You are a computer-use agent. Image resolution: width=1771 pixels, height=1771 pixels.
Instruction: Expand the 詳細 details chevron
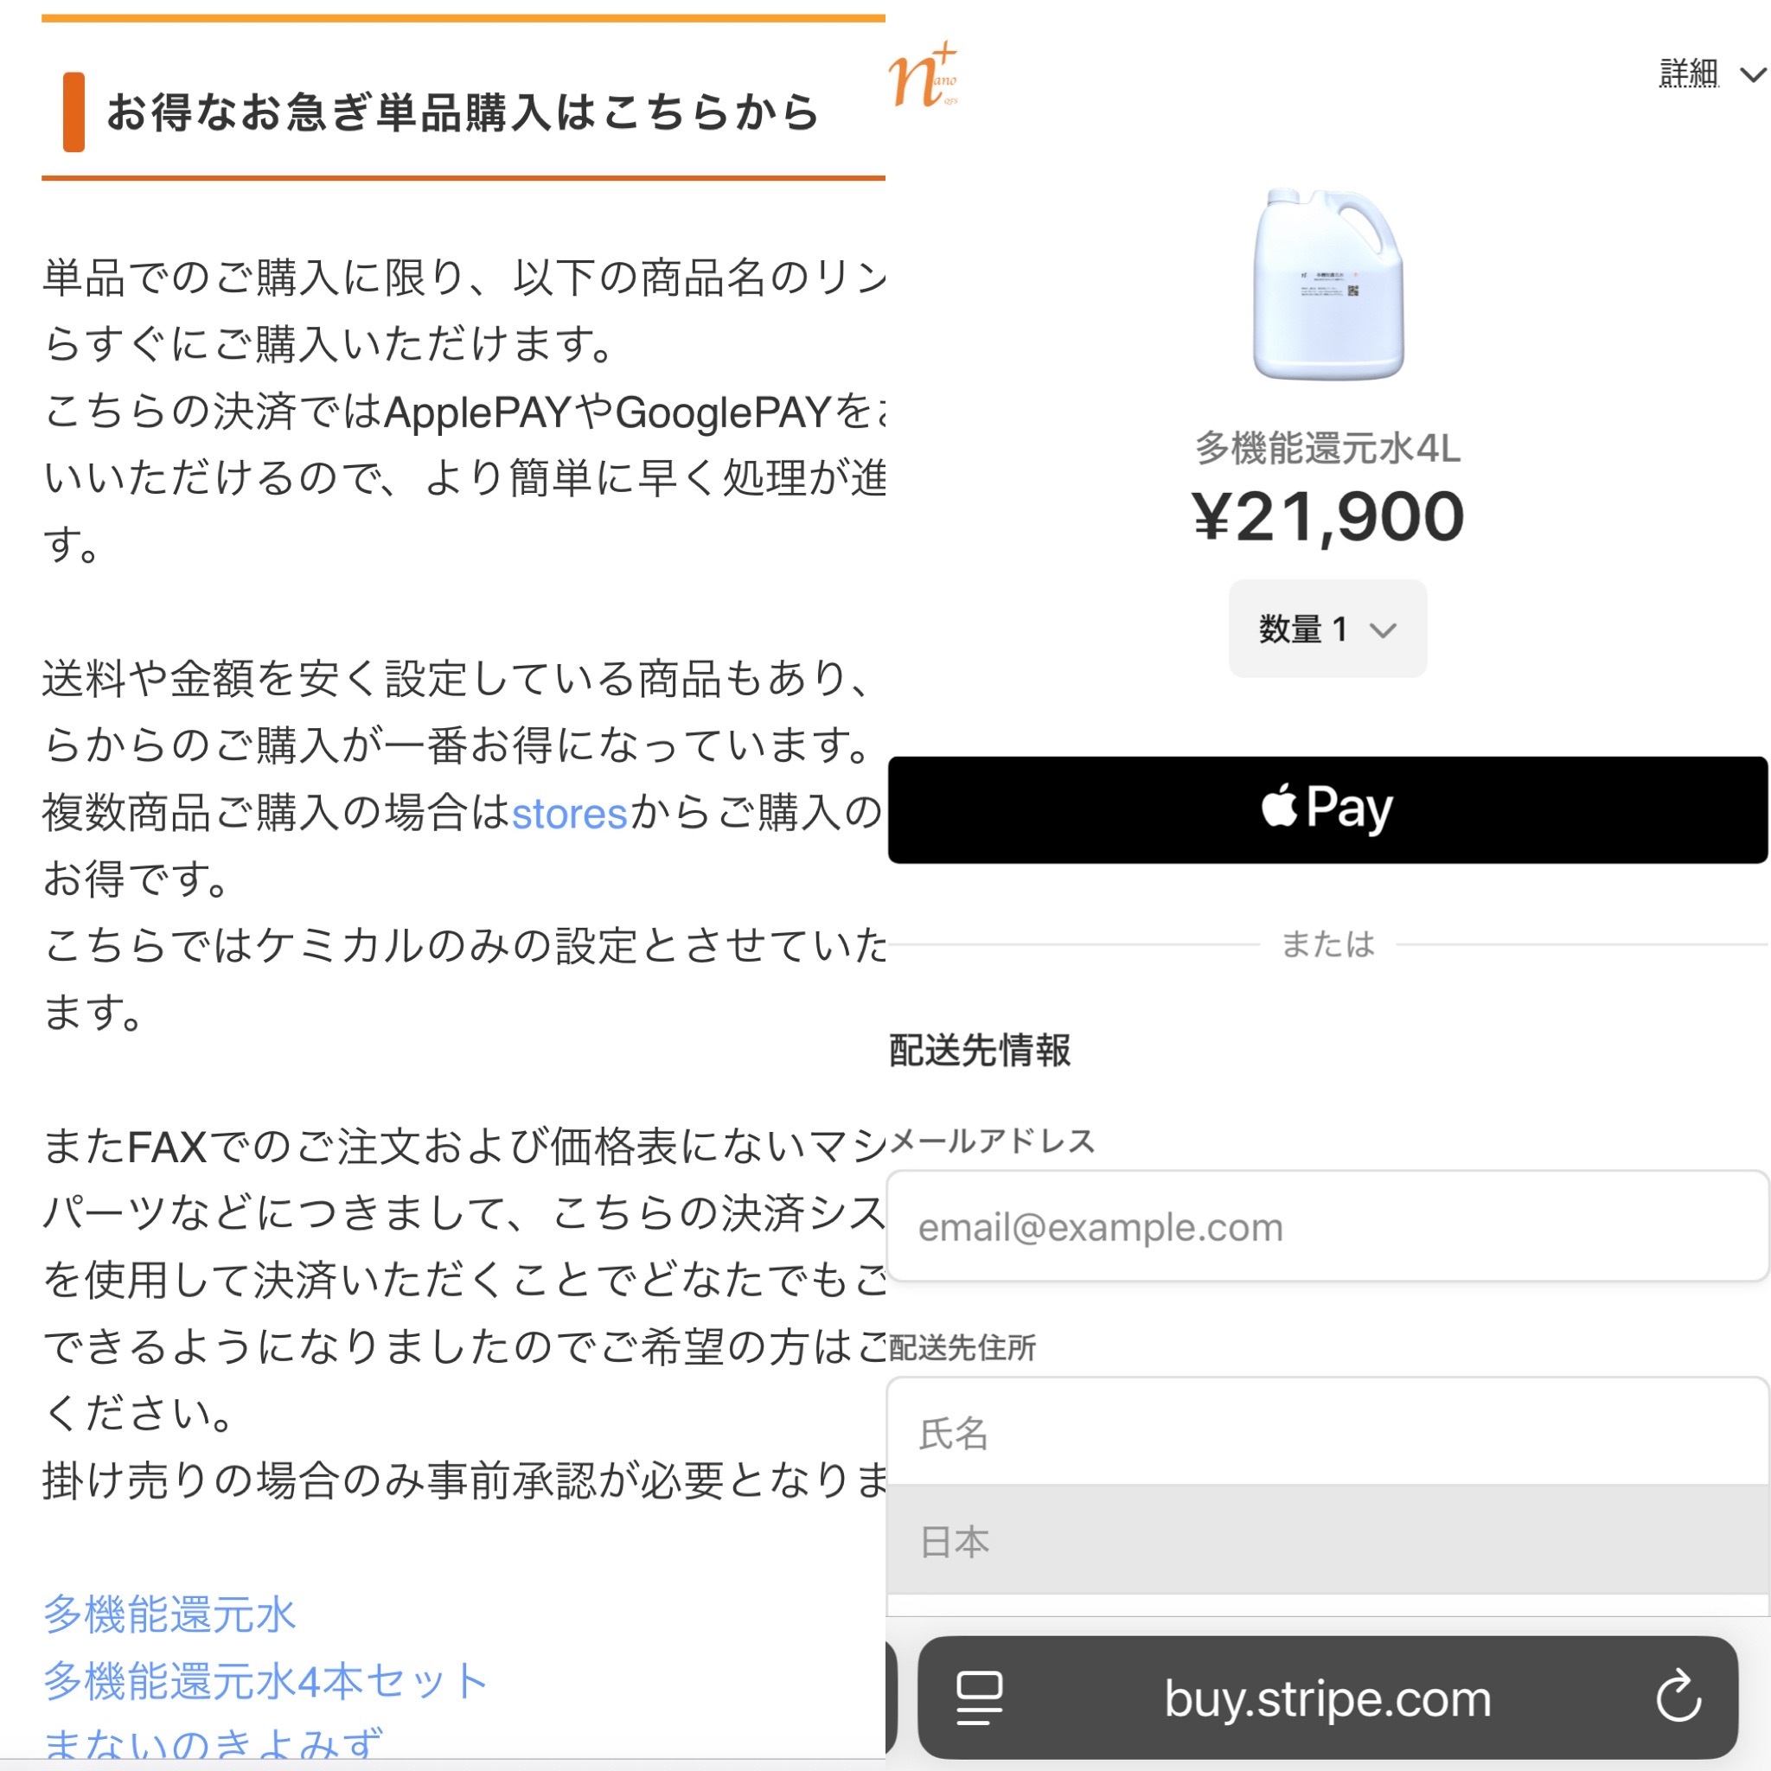pos(1754,74)
